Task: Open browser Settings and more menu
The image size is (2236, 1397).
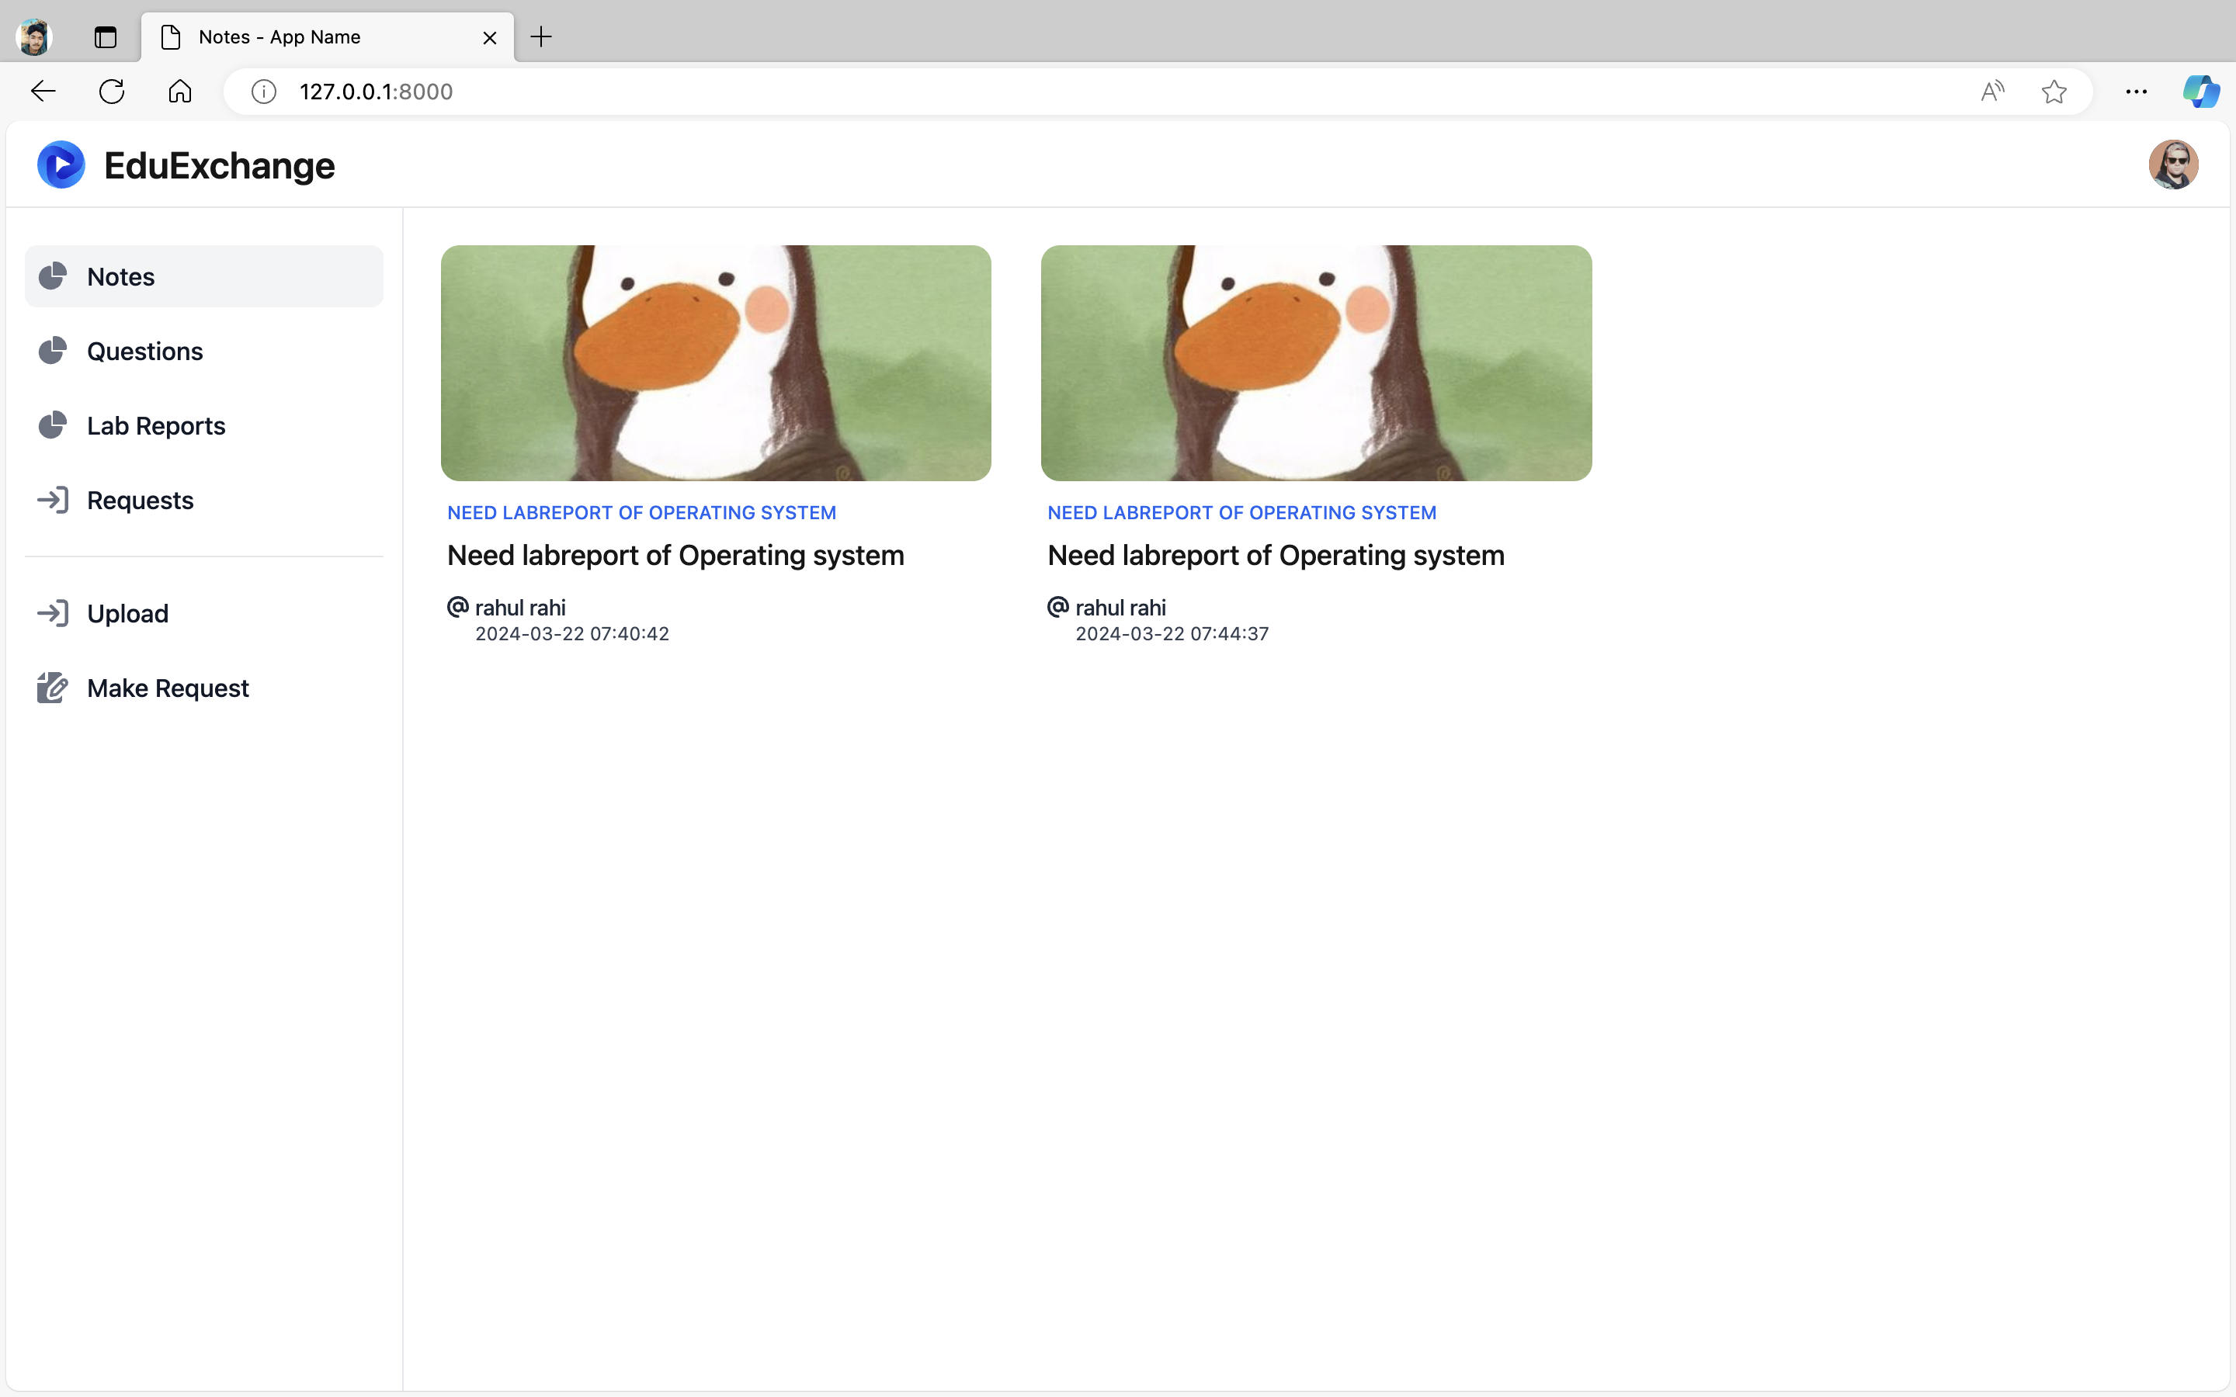Action: pyautogui.click(x=2135, y=92)
